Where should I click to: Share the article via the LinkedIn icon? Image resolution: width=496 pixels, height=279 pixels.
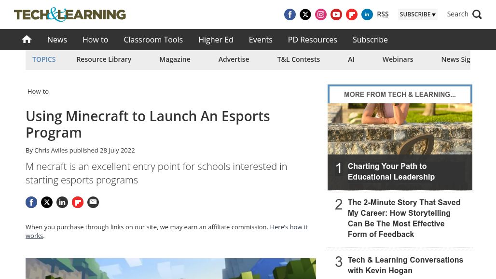[62, 202]
